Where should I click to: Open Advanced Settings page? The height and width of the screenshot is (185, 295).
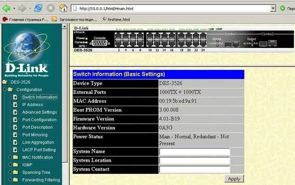click(40, 112)
